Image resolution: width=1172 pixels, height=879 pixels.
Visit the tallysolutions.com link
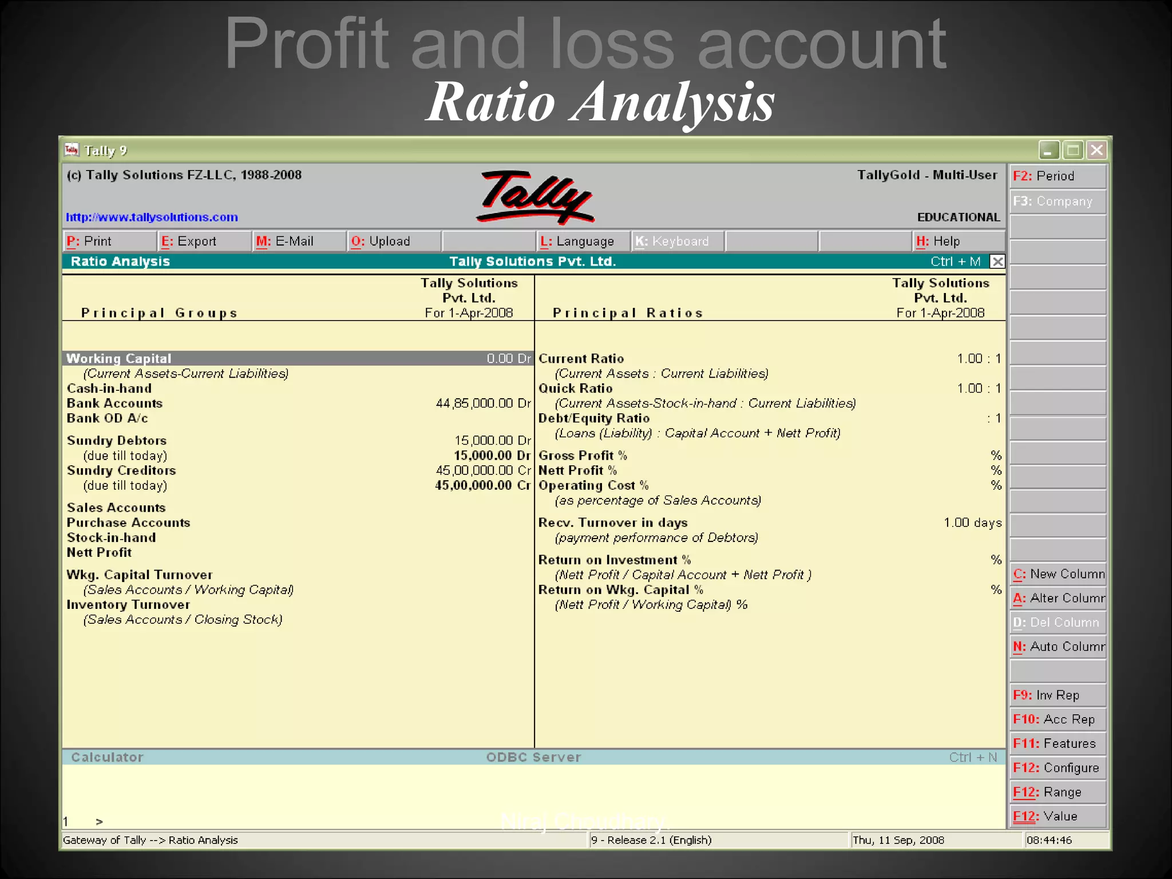[152, 217]
